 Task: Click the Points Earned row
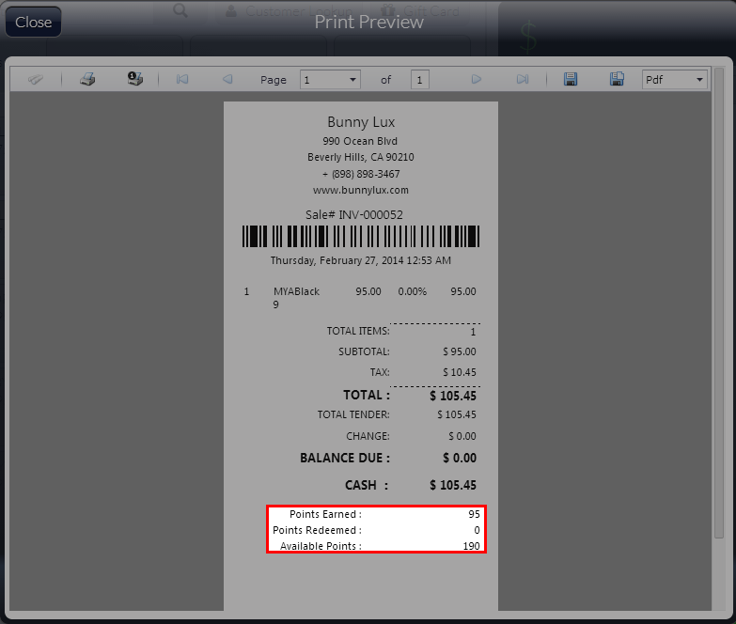pos(376,514)
